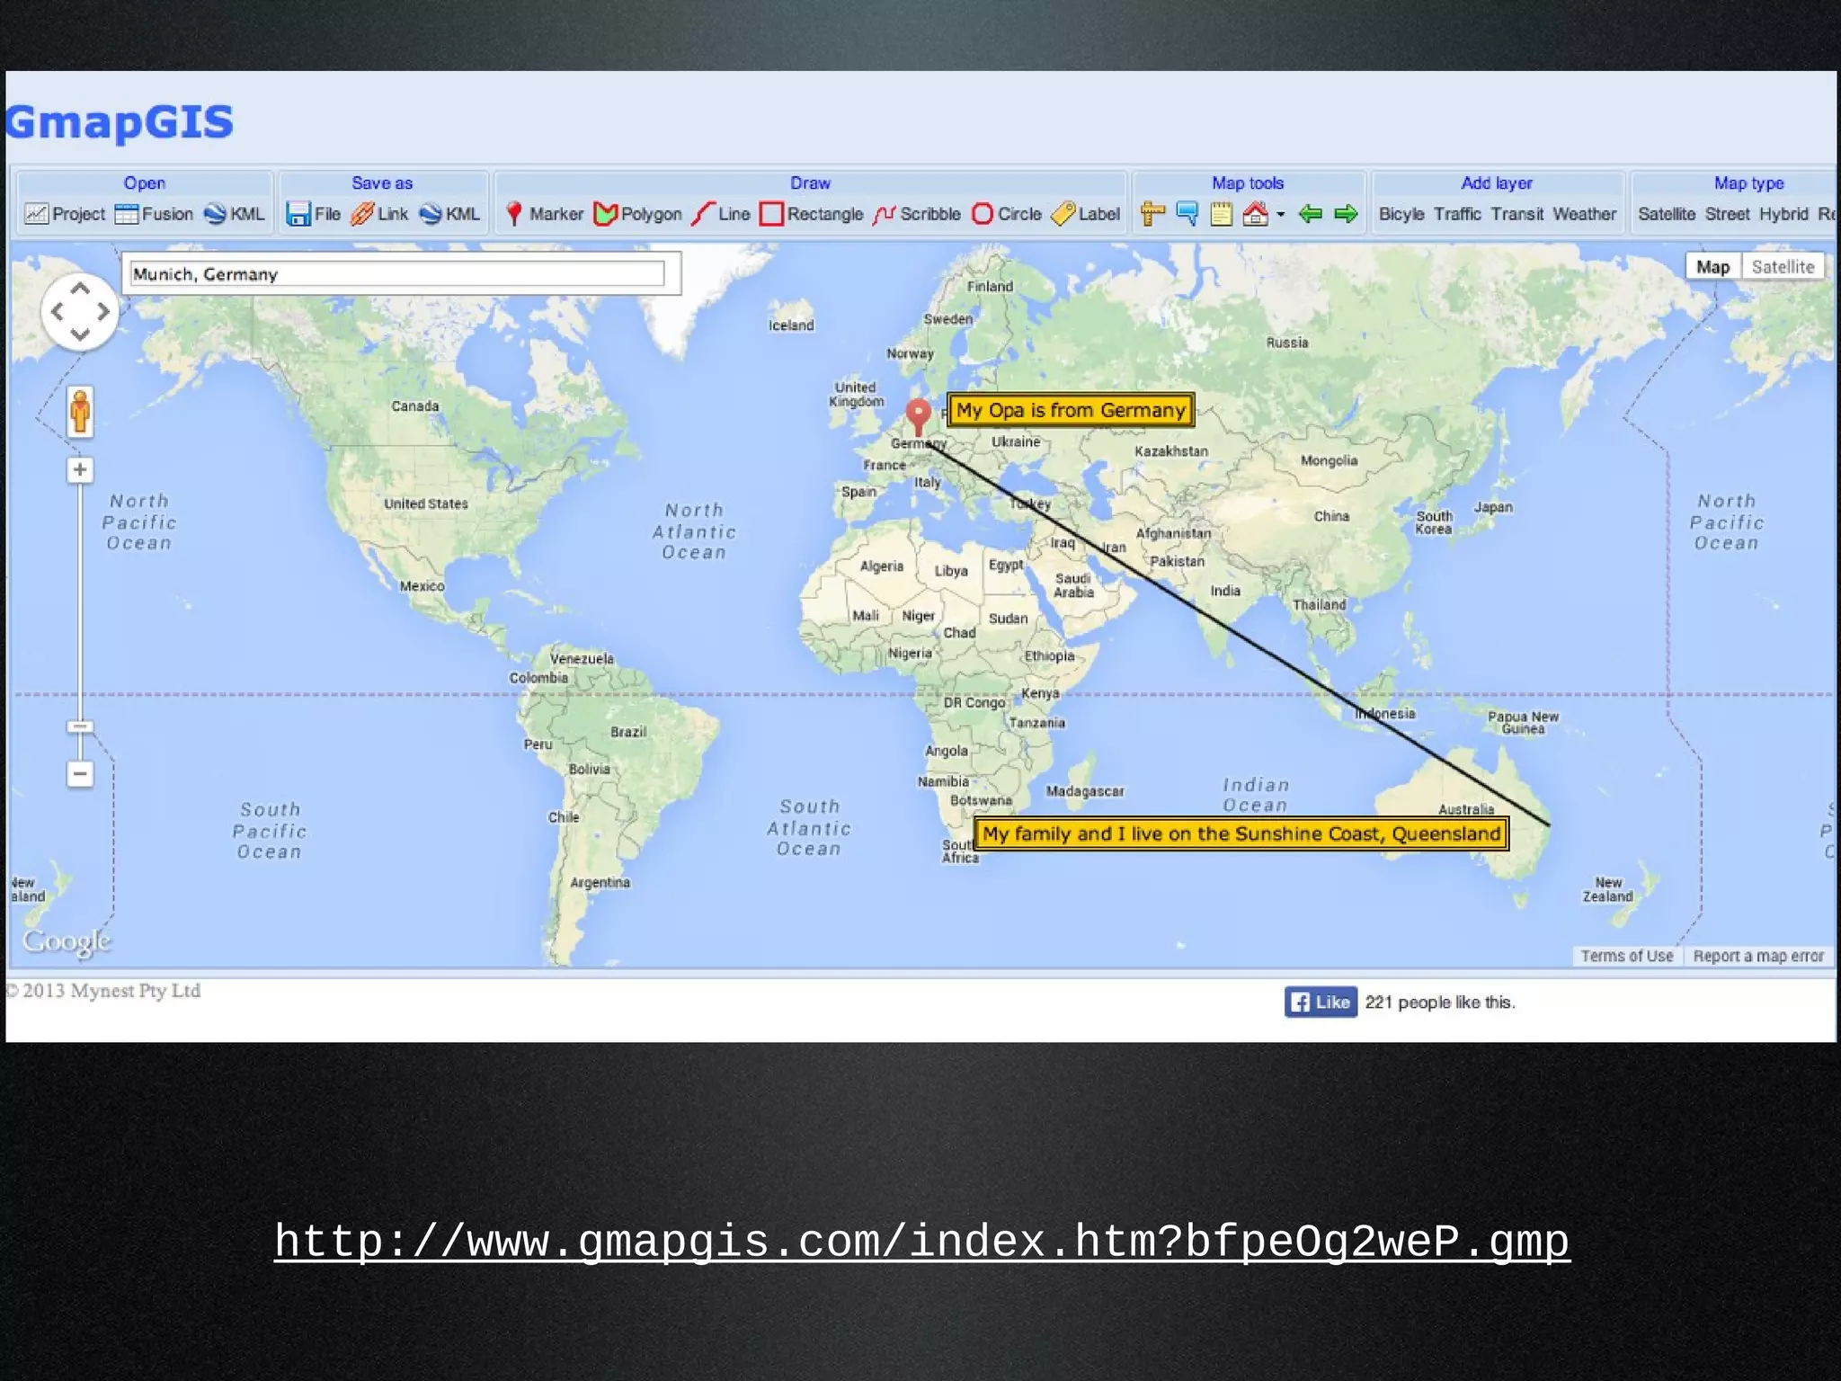Select the Marker draw tool

545,214
